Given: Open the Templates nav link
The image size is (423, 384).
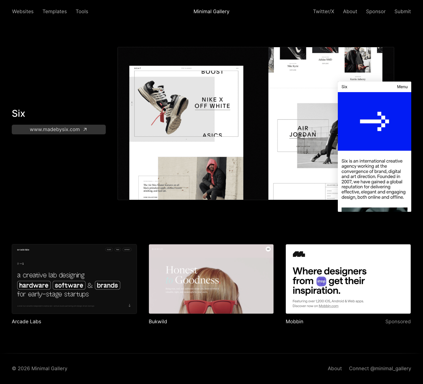Looking at the screenshot, I should (55, 11).
